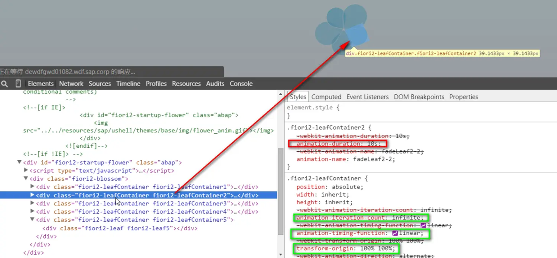Edit animation-iteration-count infinite value
Viewport: 557px width, 258px height.
pos(407,218)
